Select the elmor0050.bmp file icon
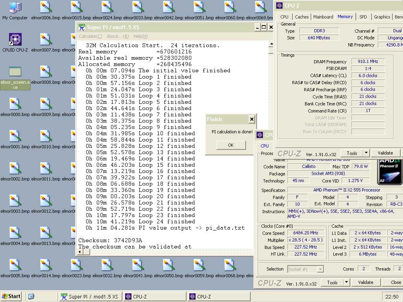403x302 pixels. click(x=168, y=269)
